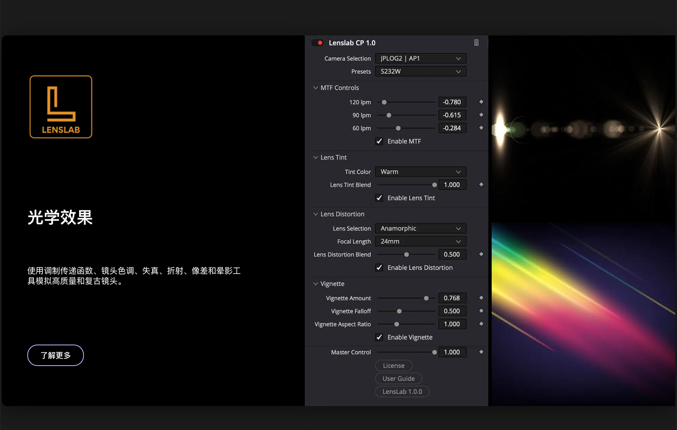This screenshot has height=430, width=677.
Task: Add keyframe for 90 lpm parameter
Action: pos(481,115)
